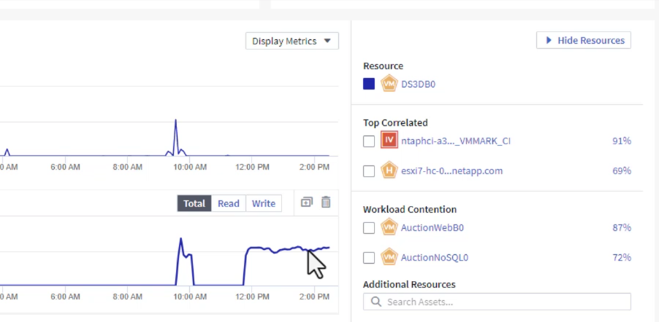Delete chart using the trash icon
Screen dimensions: 659x322
(x=326, y=203)
